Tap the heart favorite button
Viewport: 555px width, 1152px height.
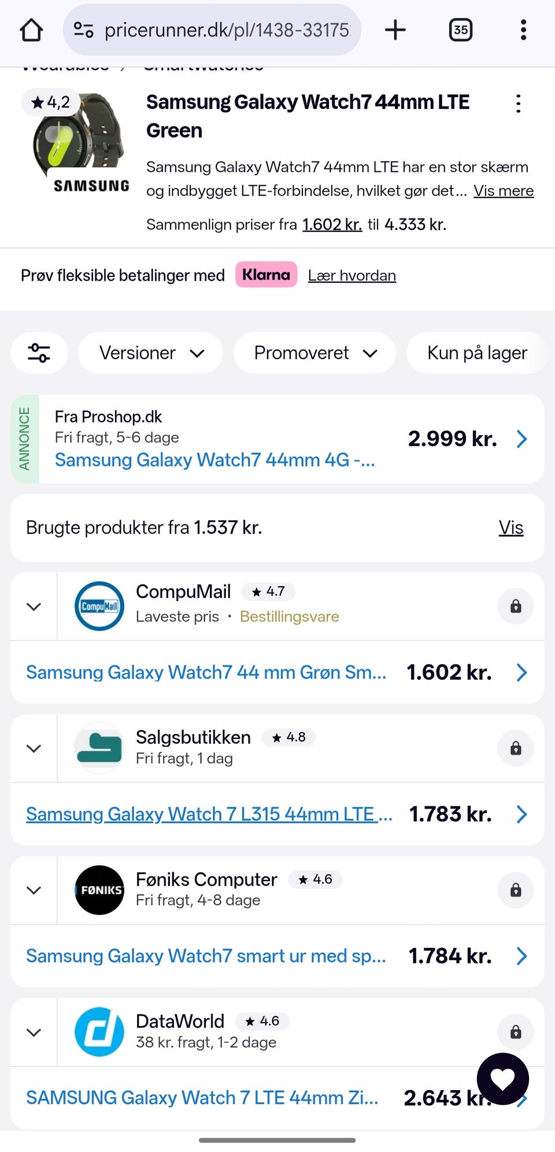click(x=502, y=1079)
